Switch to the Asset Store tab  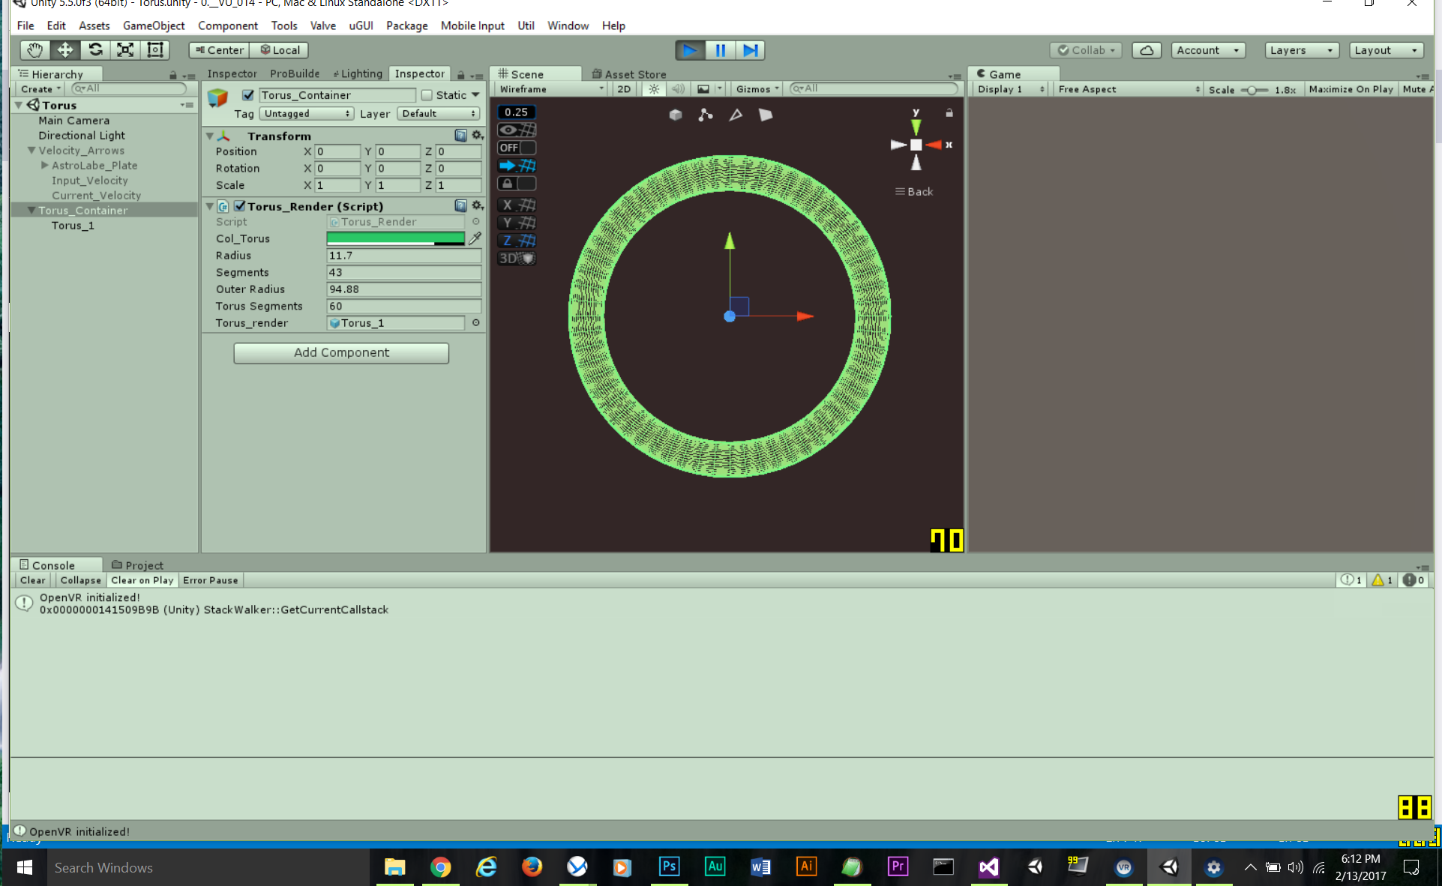coord(628,73)
